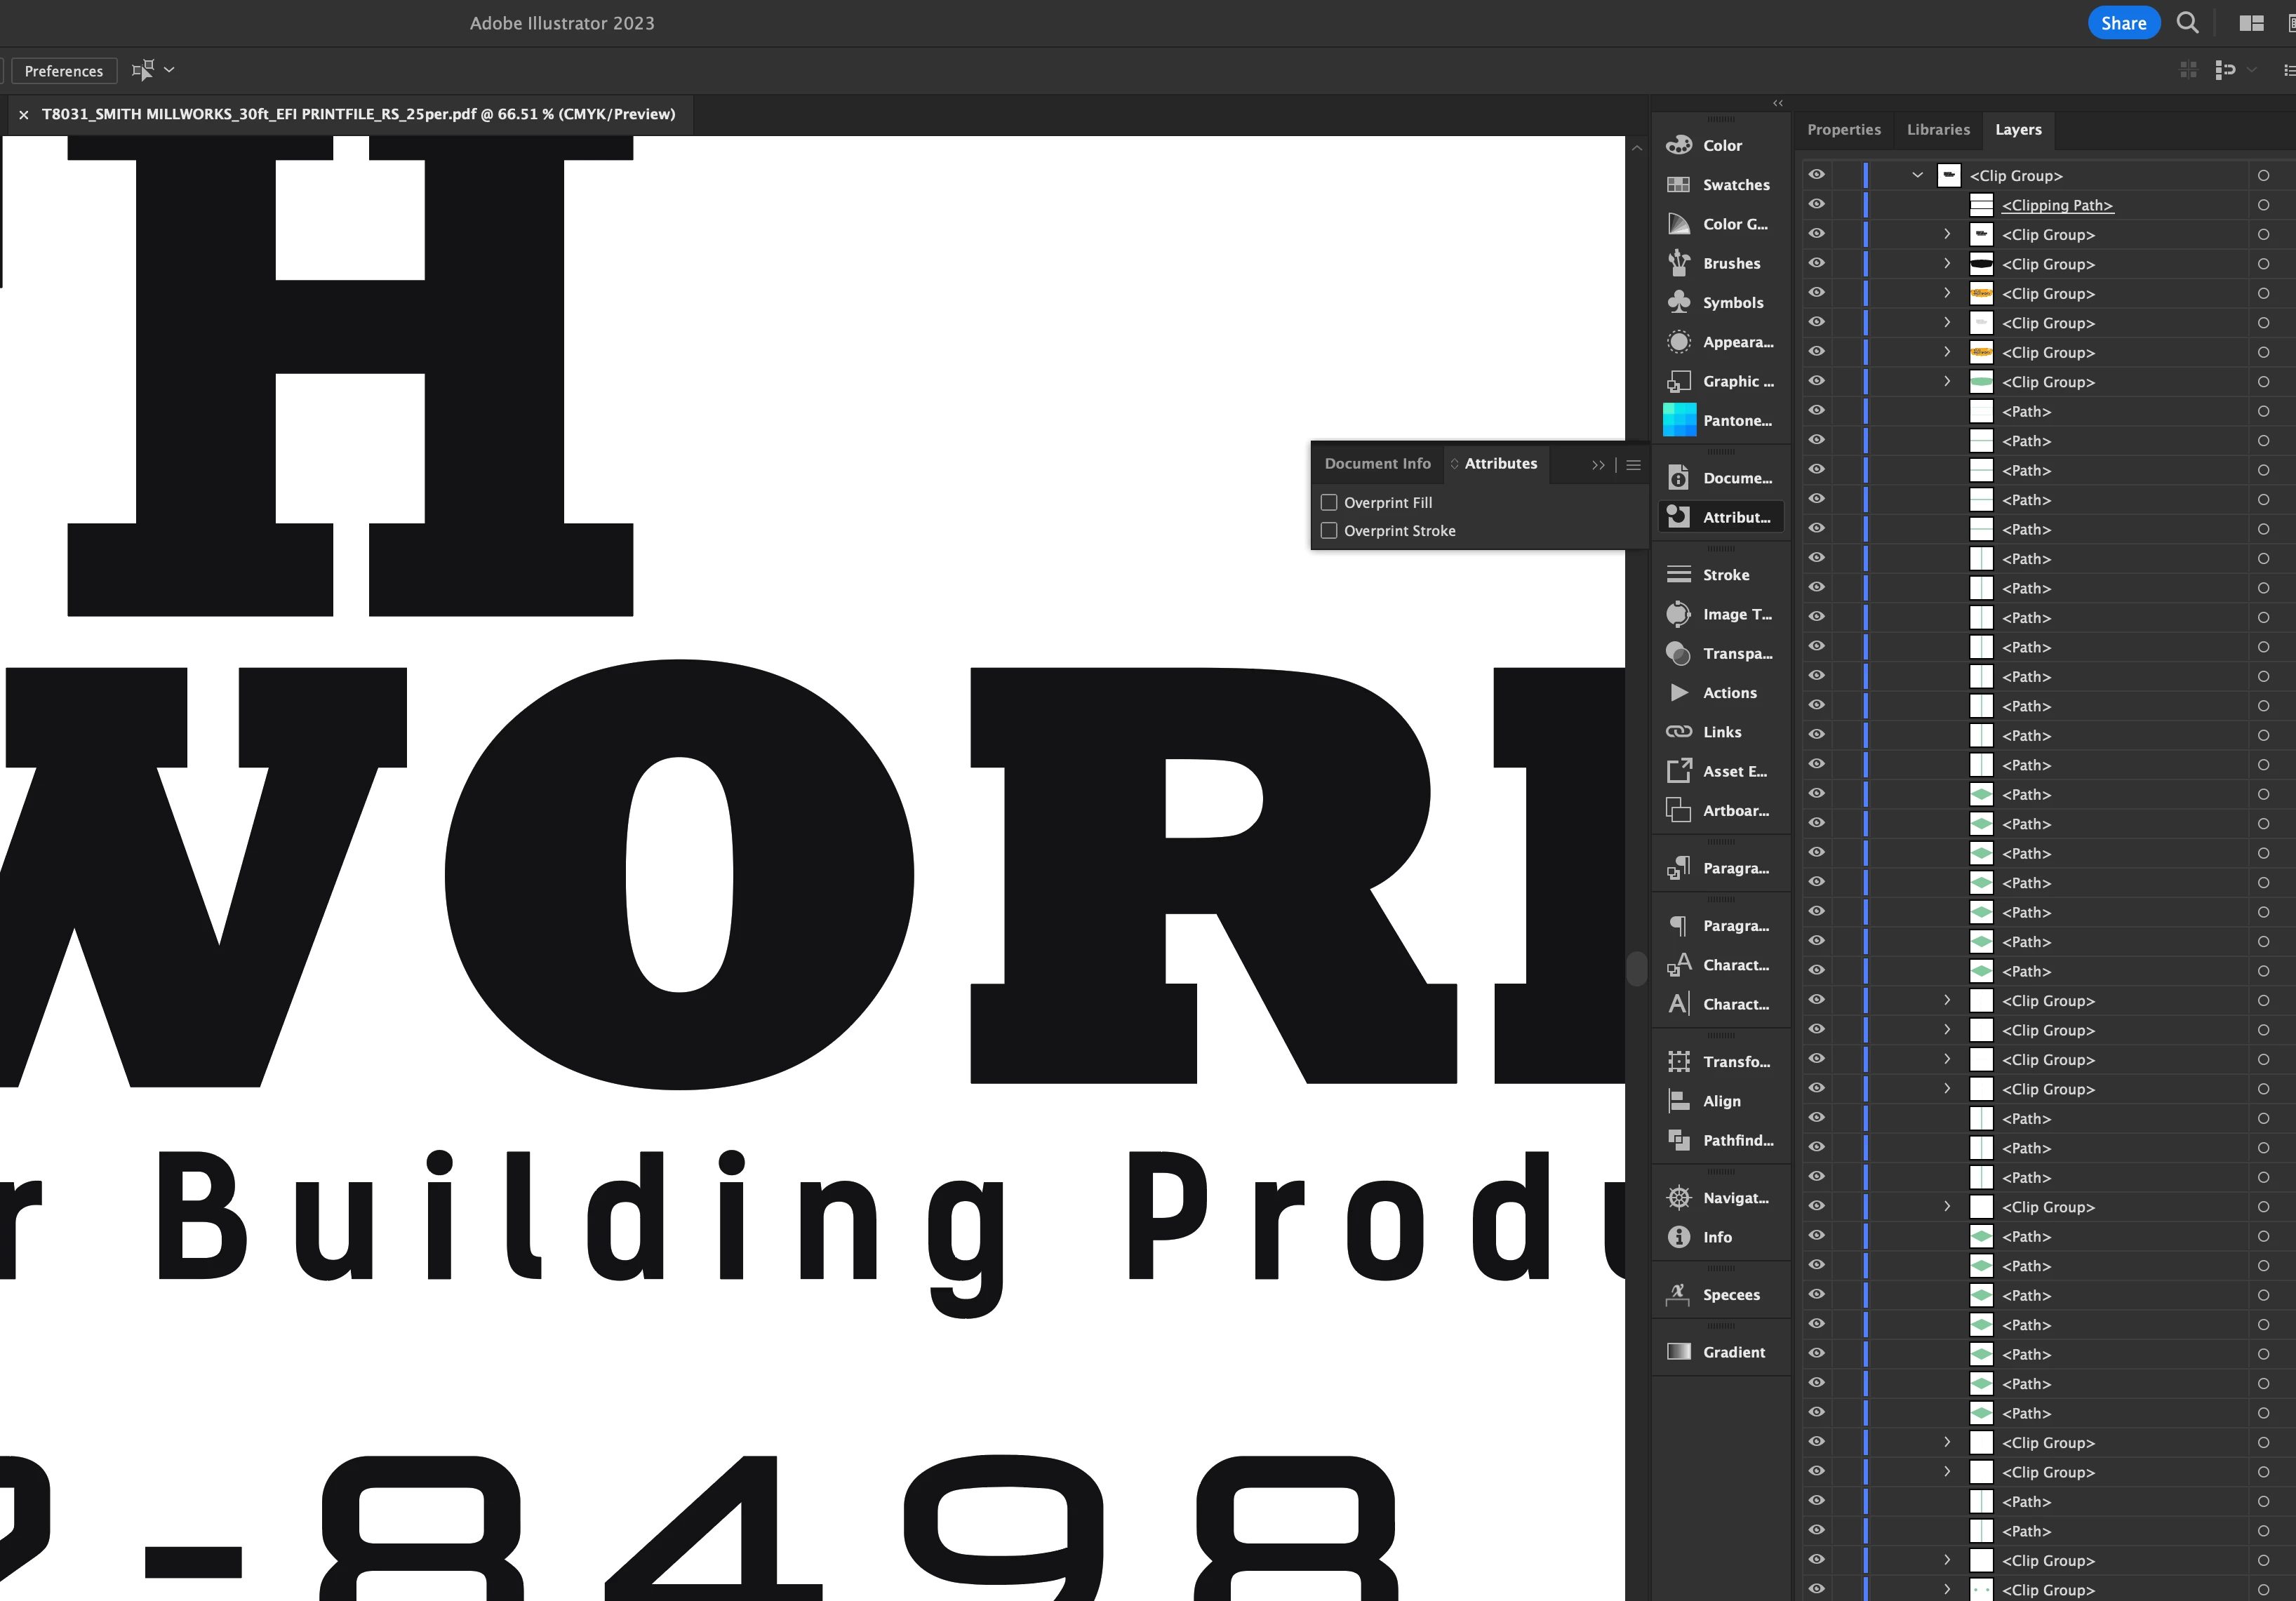The width and height of the screenshot is (2296, 1601).
Task: Click the Preferences button
Action: click(x=64, y=71)
